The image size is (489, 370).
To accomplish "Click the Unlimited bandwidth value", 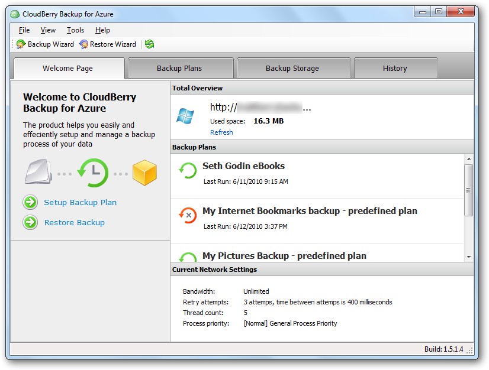I will pyautogui.click(x=256, y=291).
